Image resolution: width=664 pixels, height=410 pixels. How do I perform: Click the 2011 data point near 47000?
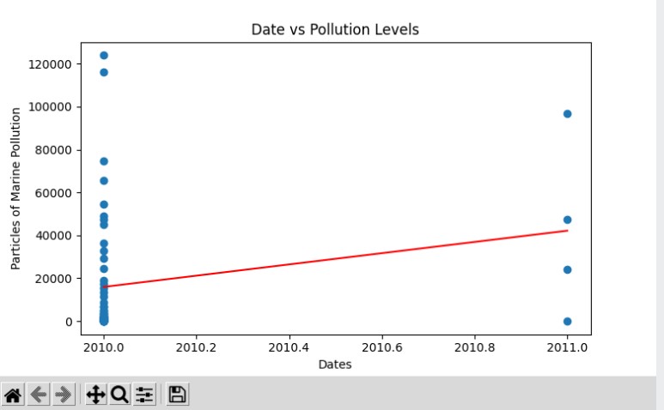pyautogui.click(x=568, y=220)
